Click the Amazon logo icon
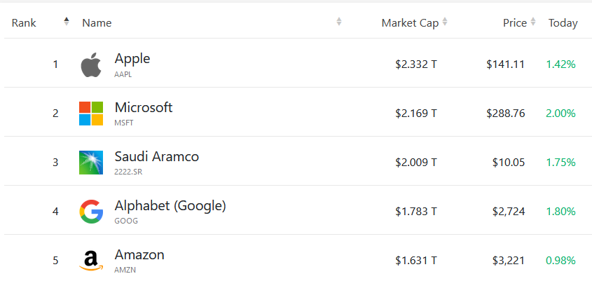The image size is (592, 281). point(91,261)
